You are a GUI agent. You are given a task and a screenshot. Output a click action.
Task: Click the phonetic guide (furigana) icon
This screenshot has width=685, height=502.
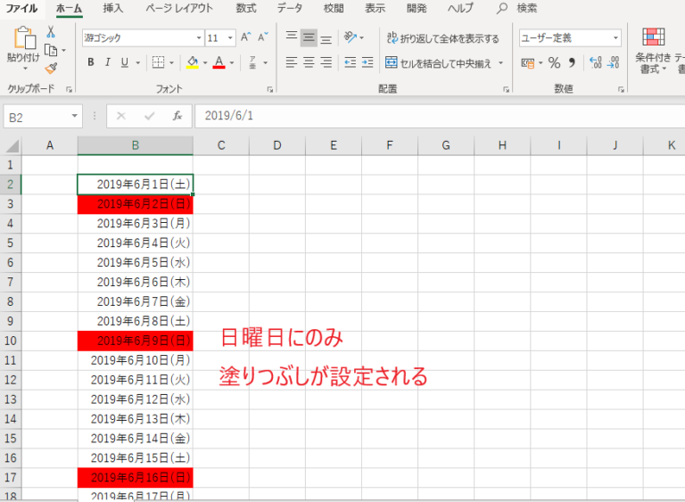pyautogui.click(x=252, y=62)
